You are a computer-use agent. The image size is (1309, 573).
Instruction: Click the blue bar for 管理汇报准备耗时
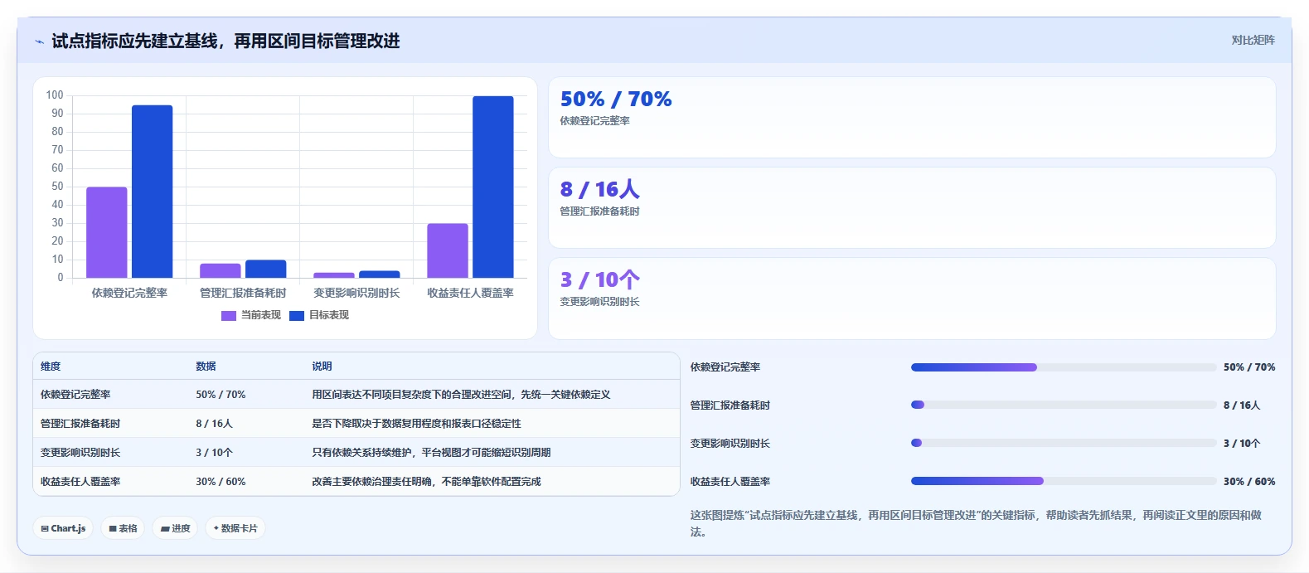(266, 269)
